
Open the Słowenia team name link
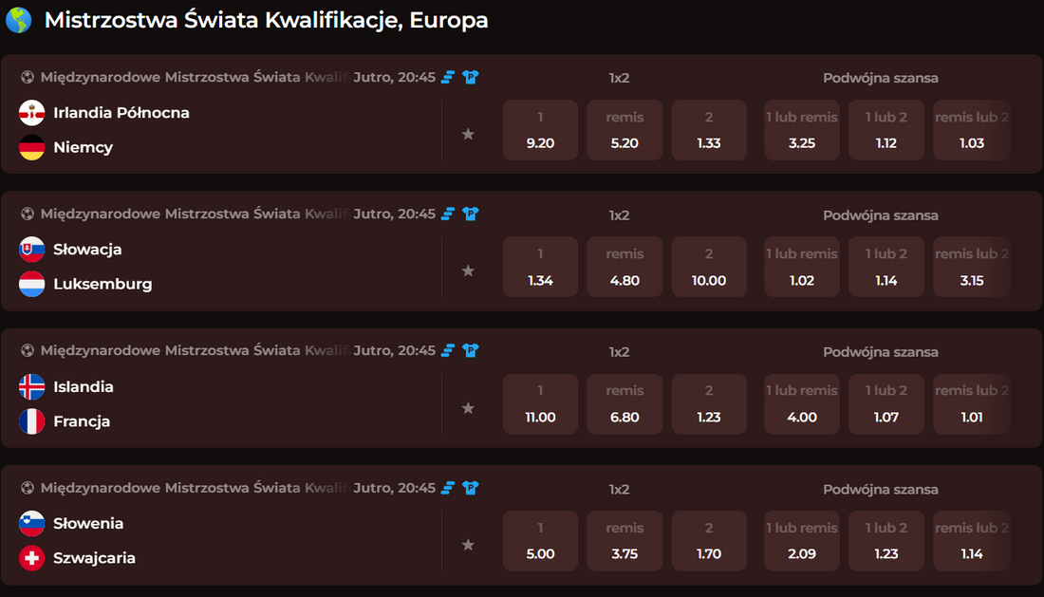[88, 523]
